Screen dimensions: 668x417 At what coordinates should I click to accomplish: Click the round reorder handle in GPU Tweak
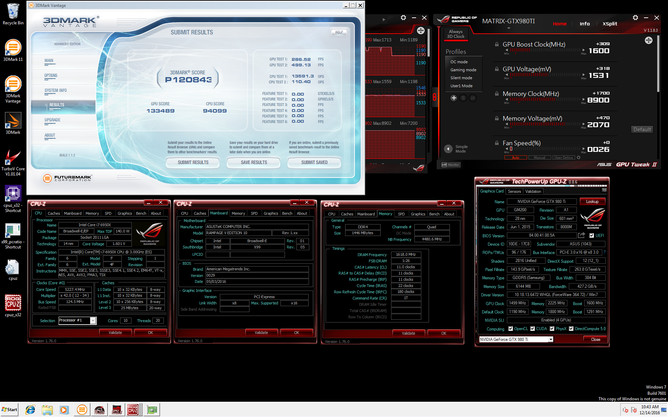point(649,40)
